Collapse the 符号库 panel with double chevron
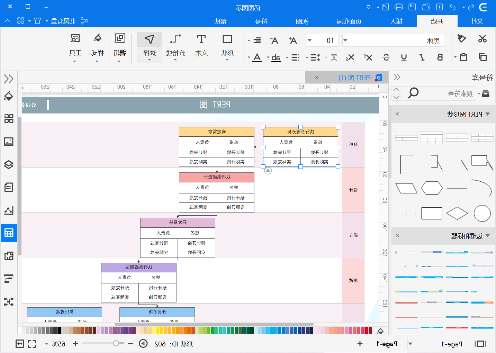This screenshot has width=496, height=353. (x=397, y=77)
